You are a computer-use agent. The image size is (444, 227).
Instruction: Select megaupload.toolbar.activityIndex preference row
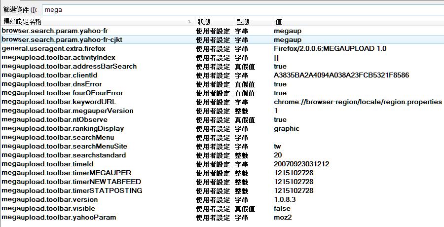[x=59, y=57]
